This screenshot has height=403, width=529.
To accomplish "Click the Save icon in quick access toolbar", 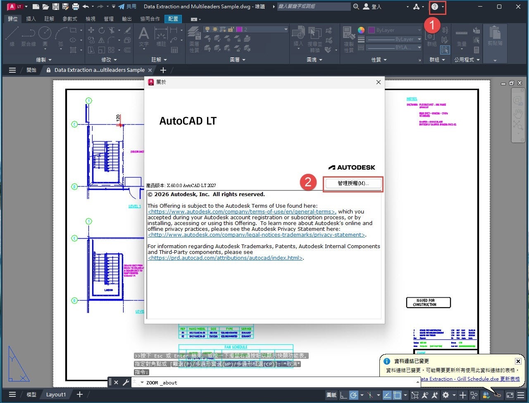I will 55,7.
